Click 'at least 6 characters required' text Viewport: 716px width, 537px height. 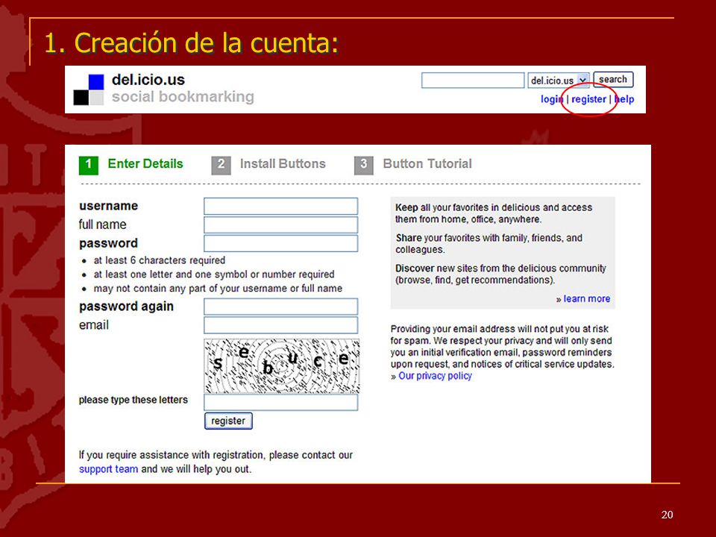tap(160, 260)
